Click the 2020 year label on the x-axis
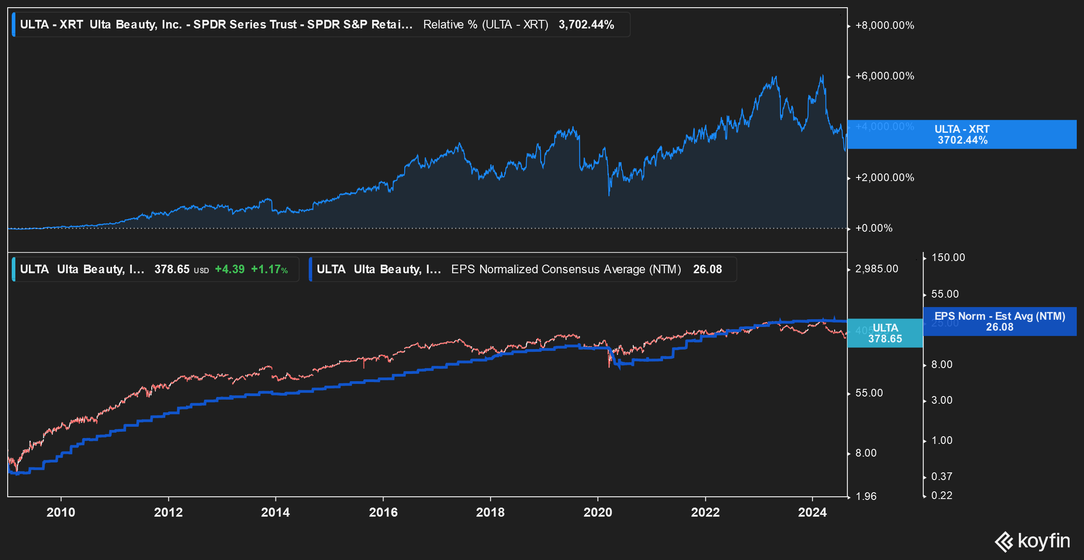1084x560 pixels. tap(598, 512)
